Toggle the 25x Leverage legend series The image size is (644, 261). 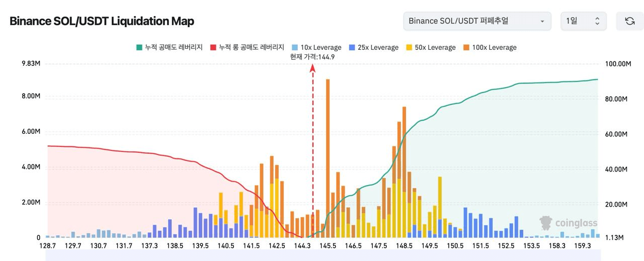click(x=374, y=47)
